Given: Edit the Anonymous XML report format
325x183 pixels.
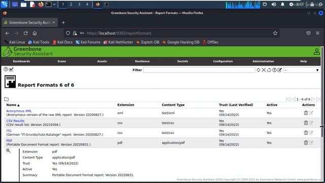Looking at the screenshot, I should tap(311, 113).
